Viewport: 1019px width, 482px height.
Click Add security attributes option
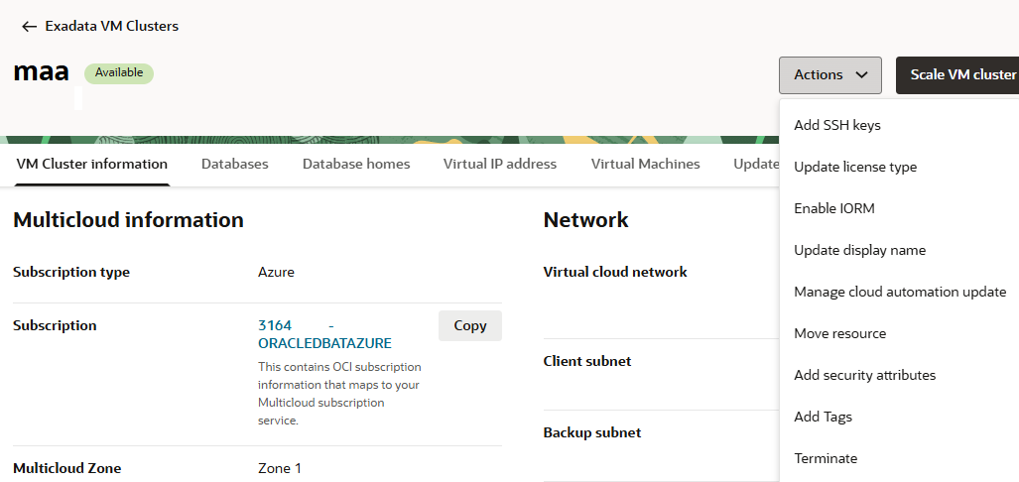[x=864, y=375]
